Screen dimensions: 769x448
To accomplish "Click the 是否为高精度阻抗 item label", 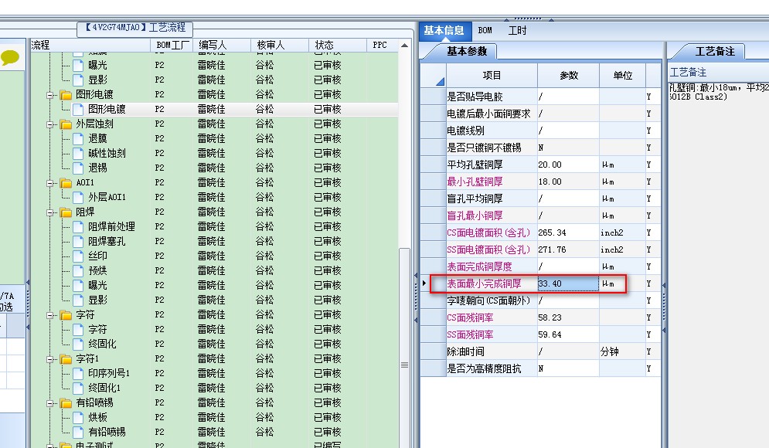I will point(484,368).
